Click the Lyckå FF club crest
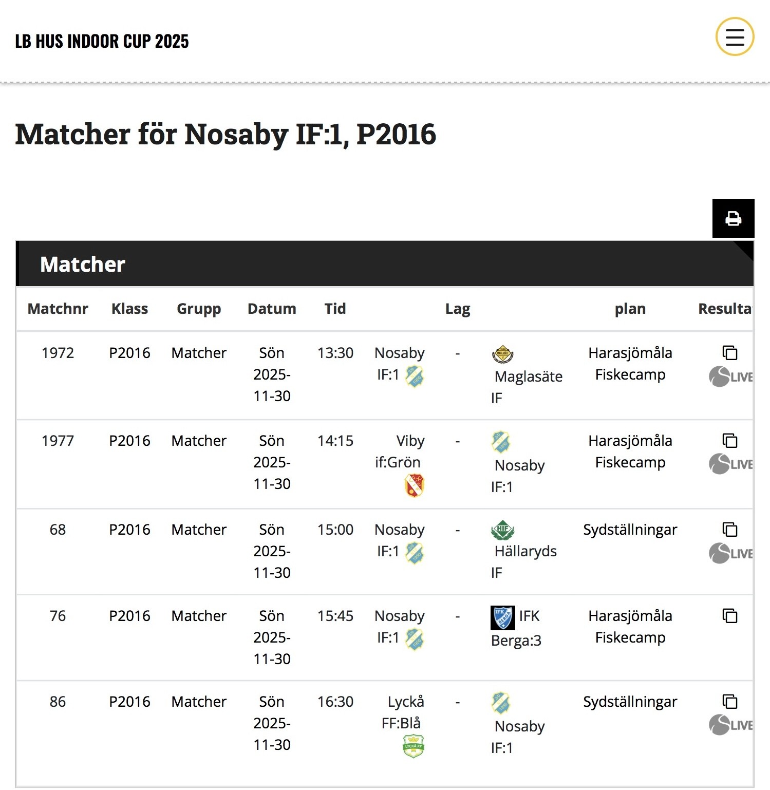Viewport: 770px width, 790px height. coord(414,747)
